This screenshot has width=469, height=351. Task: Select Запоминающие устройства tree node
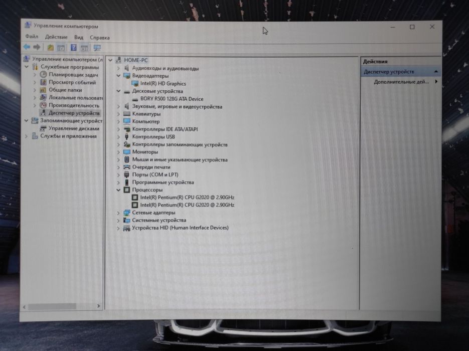point(71,121)
